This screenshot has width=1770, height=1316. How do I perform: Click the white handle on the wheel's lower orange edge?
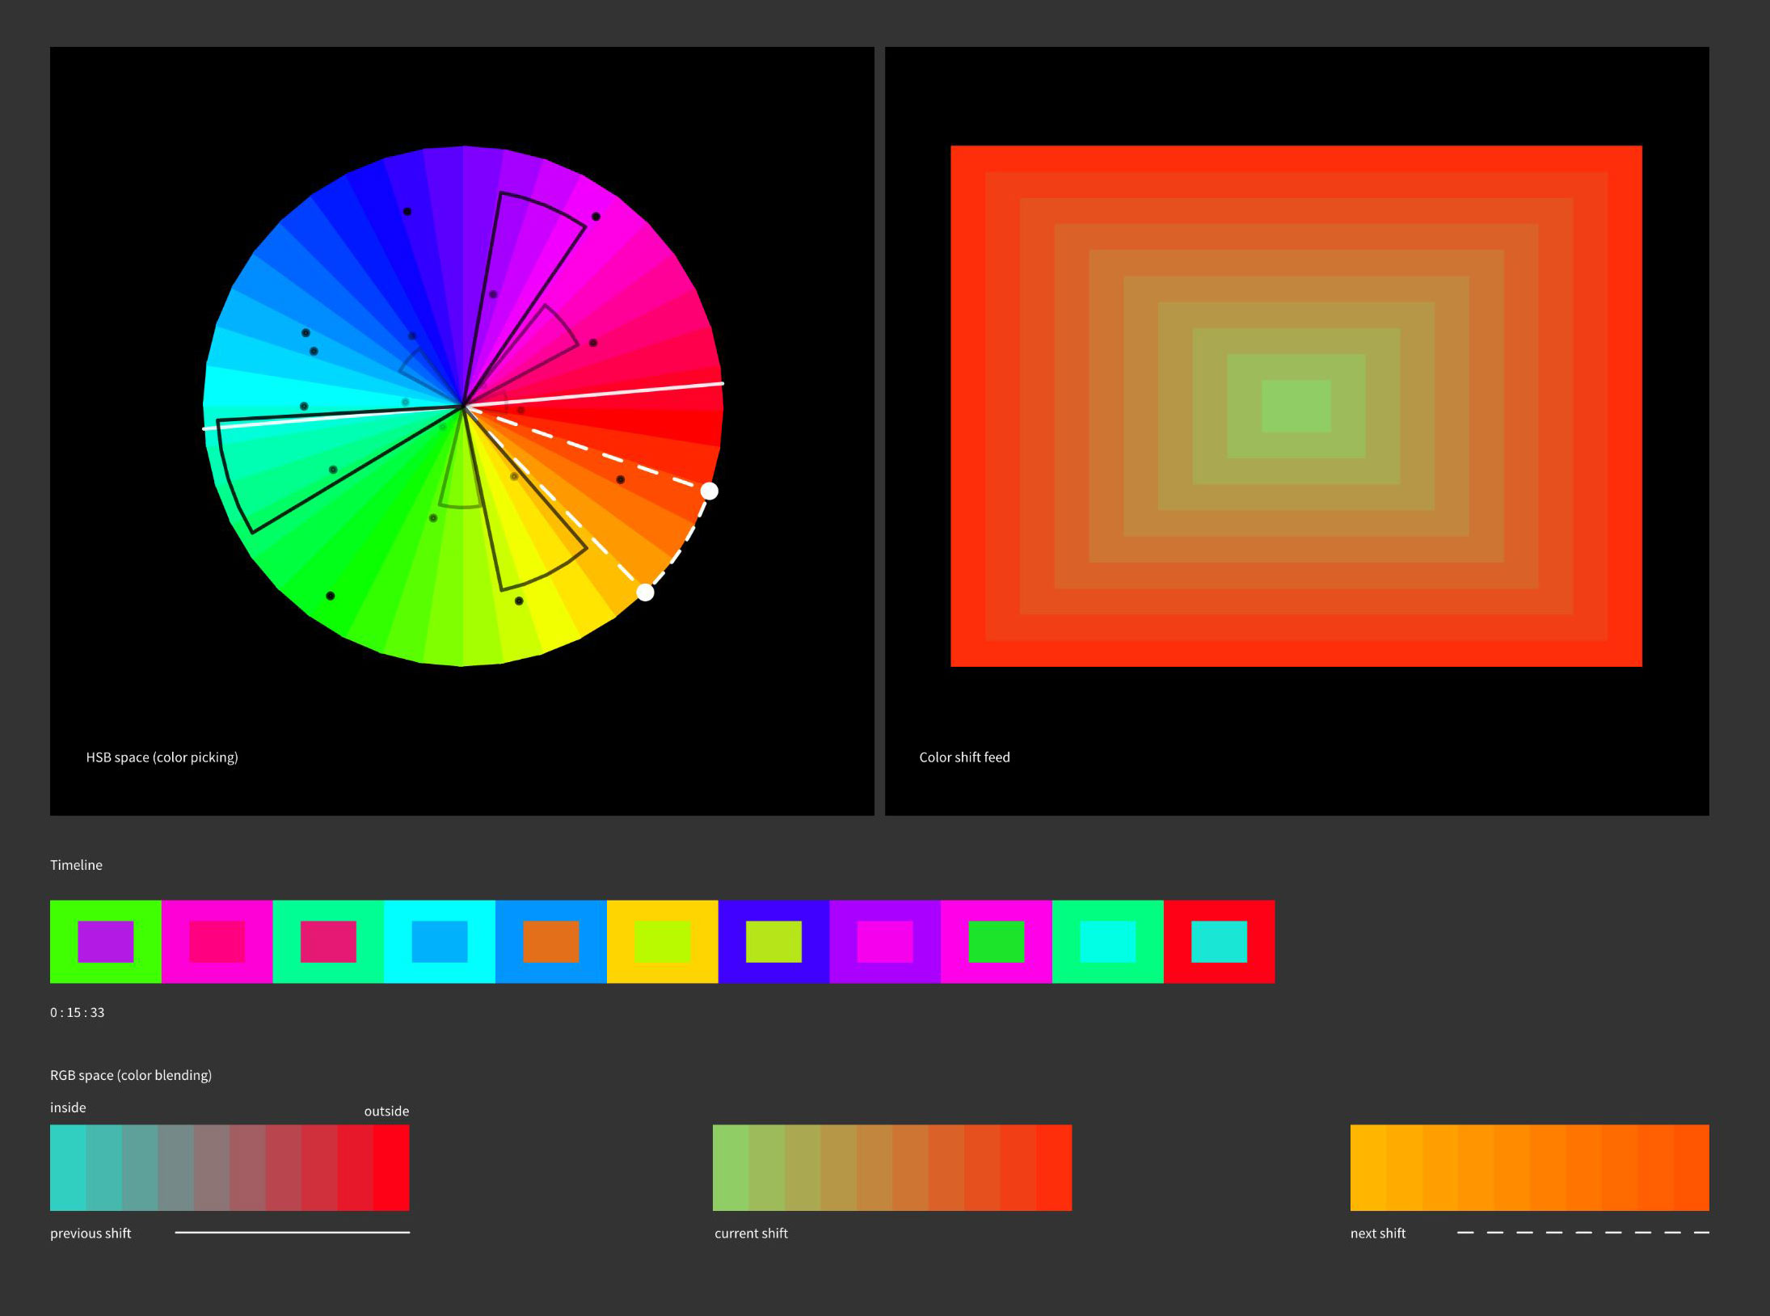click(x=645, y=593)
